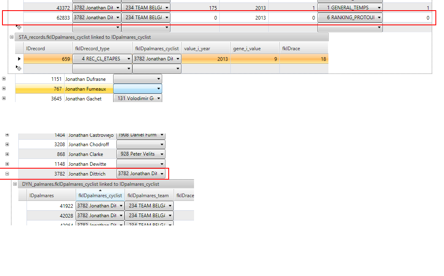The image size is (444, 276).
Task: Click the IDpalmares column header
Action: (51, 196)
